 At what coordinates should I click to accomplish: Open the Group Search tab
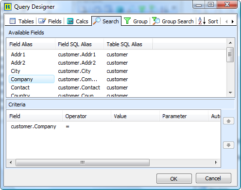point(173,21)
